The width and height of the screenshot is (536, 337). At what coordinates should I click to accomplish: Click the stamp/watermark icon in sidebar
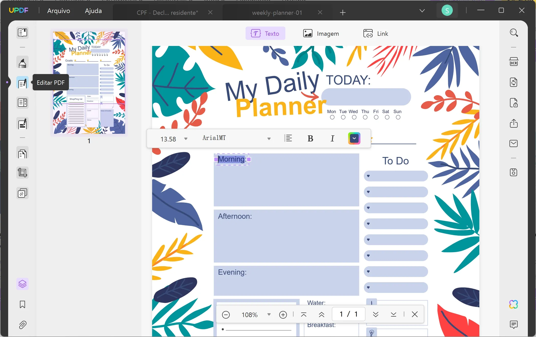[x=22, y=193]
